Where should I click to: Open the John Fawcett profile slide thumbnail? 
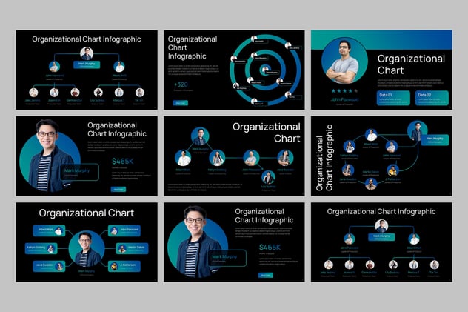[x=381, y=69]
